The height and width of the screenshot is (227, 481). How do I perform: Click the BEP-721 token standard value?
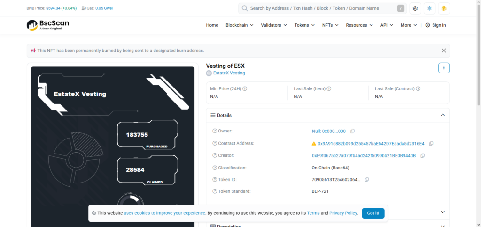(320, 191)
